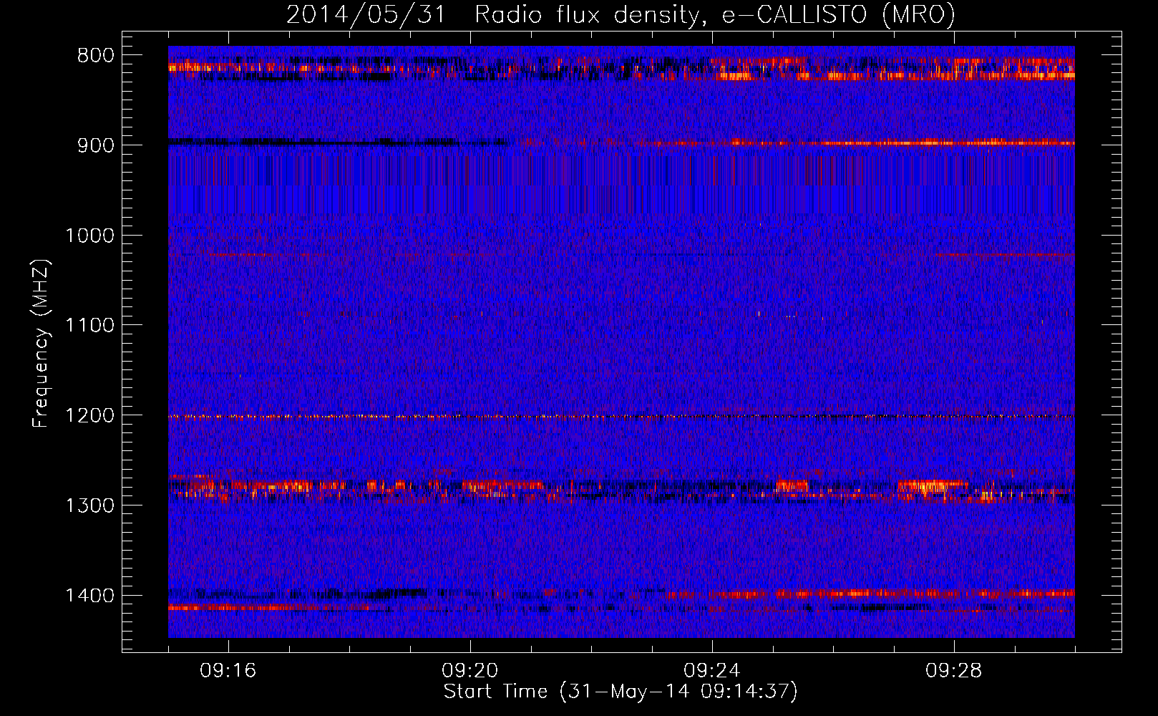
Task: Click the '09:24' time axis label
Action: tap(712, 671)
